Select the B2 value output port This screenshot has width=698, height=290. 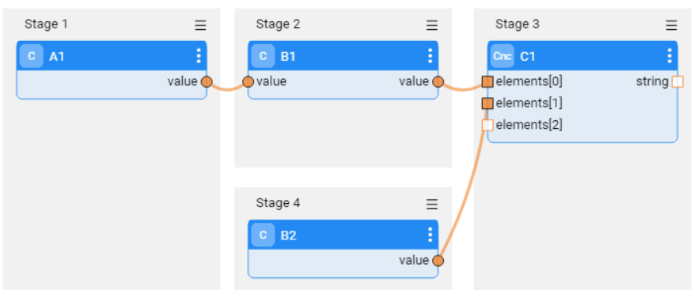(x=438, y=261)
